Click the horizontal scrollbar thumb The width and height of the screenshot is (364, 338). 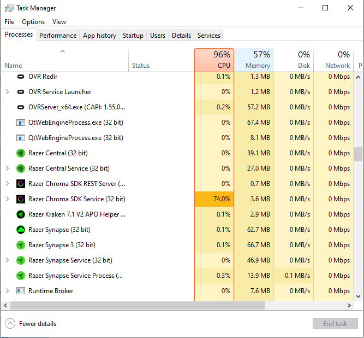[x=138, y=305]
